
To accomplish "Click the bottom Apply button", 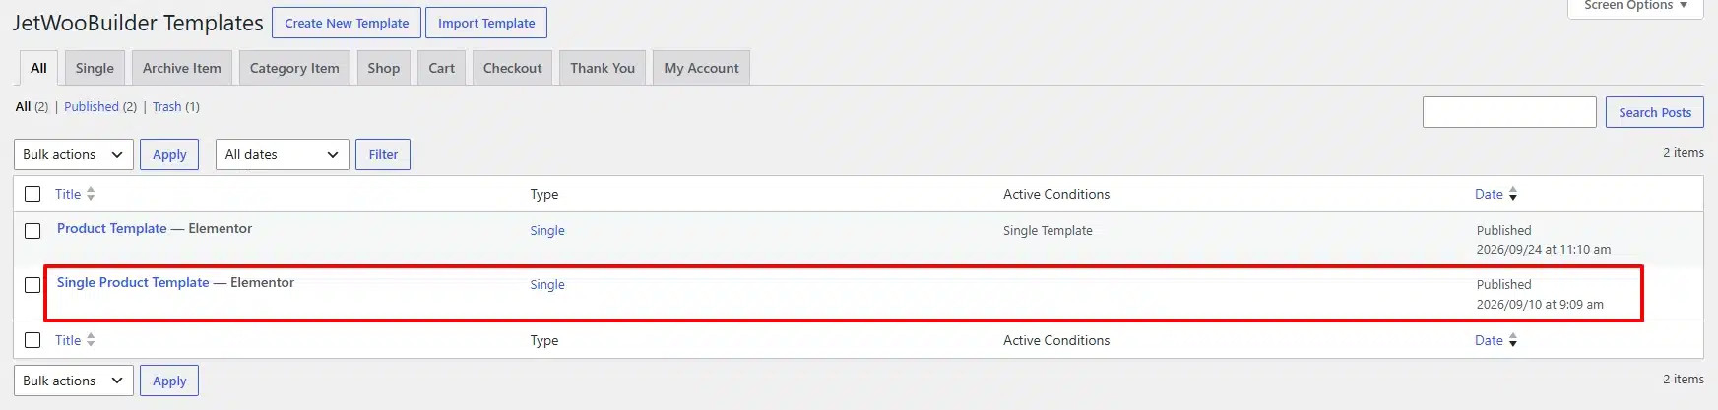I will tap(169, 381).
